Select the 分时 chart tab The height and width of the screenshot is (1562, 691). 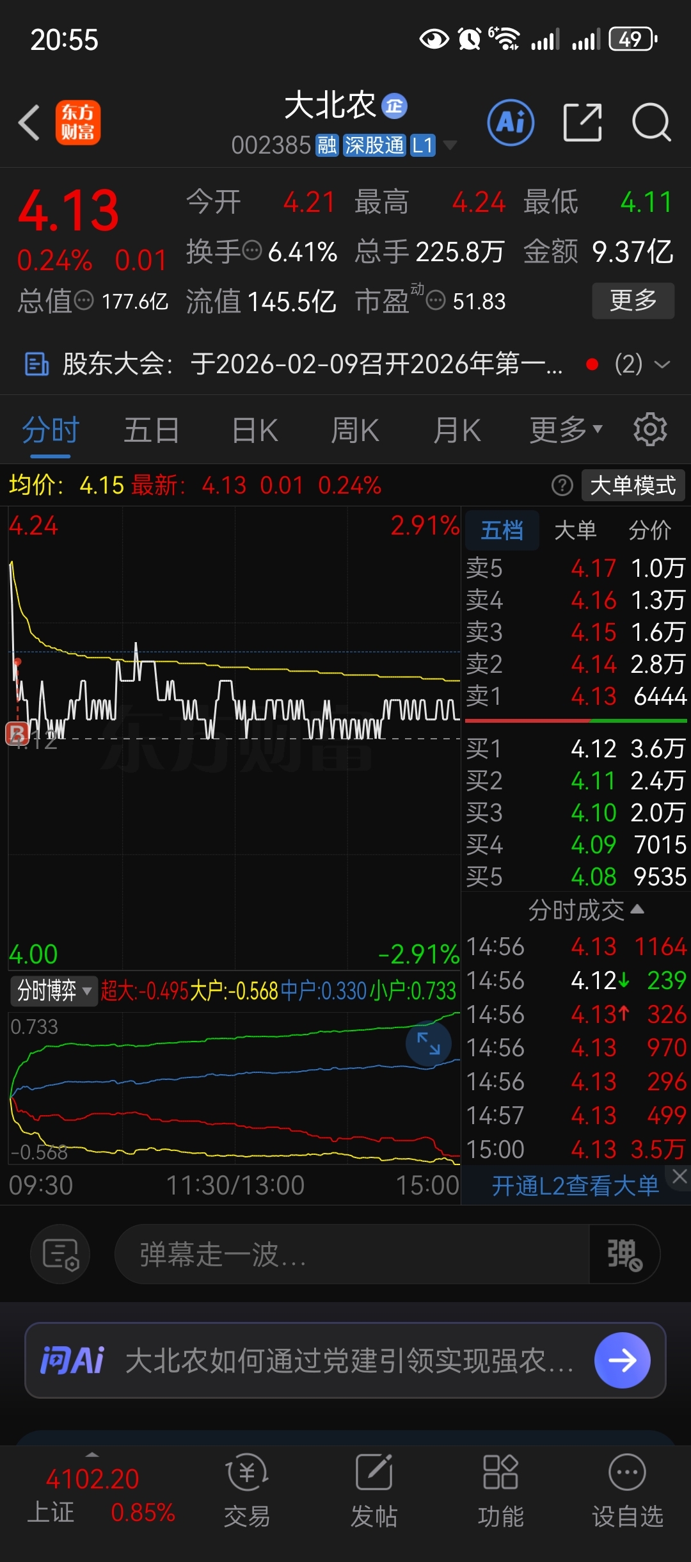pos(51,430)
